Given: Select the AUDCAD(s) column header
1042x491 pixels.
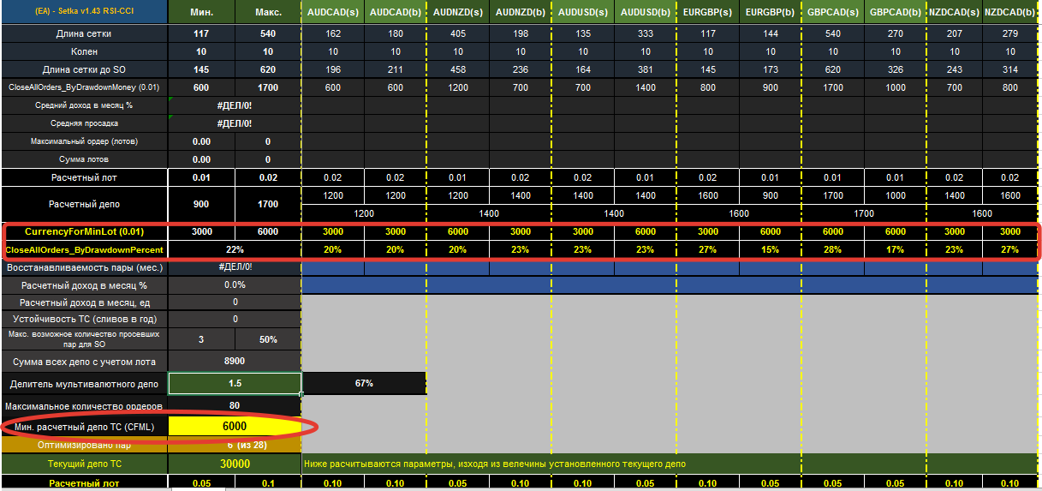Looking at the screenshot, I should pyautogui.click(x=333, y=13).
